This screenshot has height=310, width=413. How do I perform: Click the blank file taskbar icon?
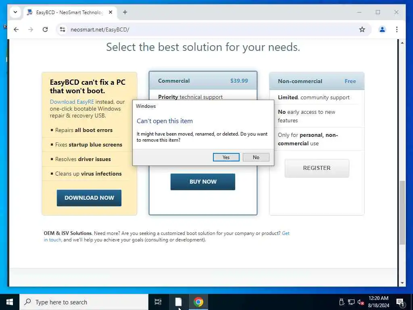[178, 302]
